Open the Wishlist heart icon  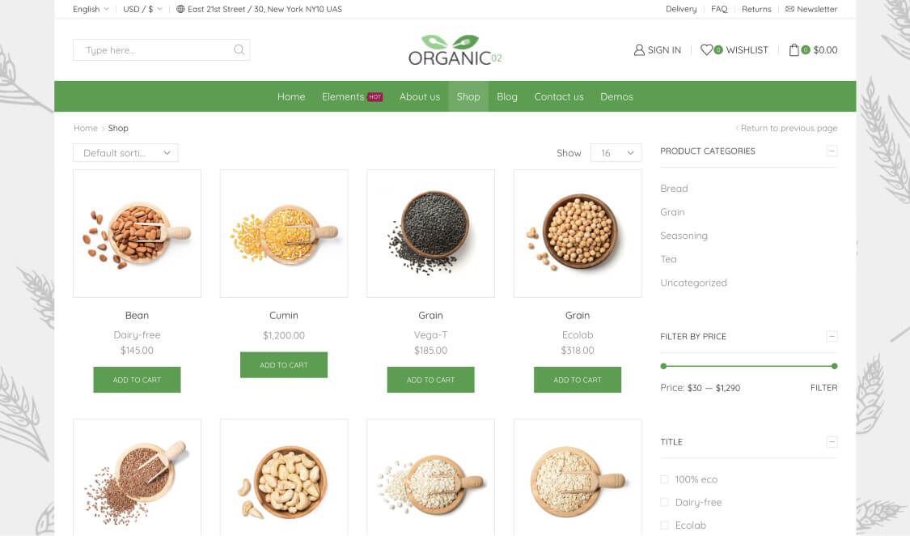[706, 50]
